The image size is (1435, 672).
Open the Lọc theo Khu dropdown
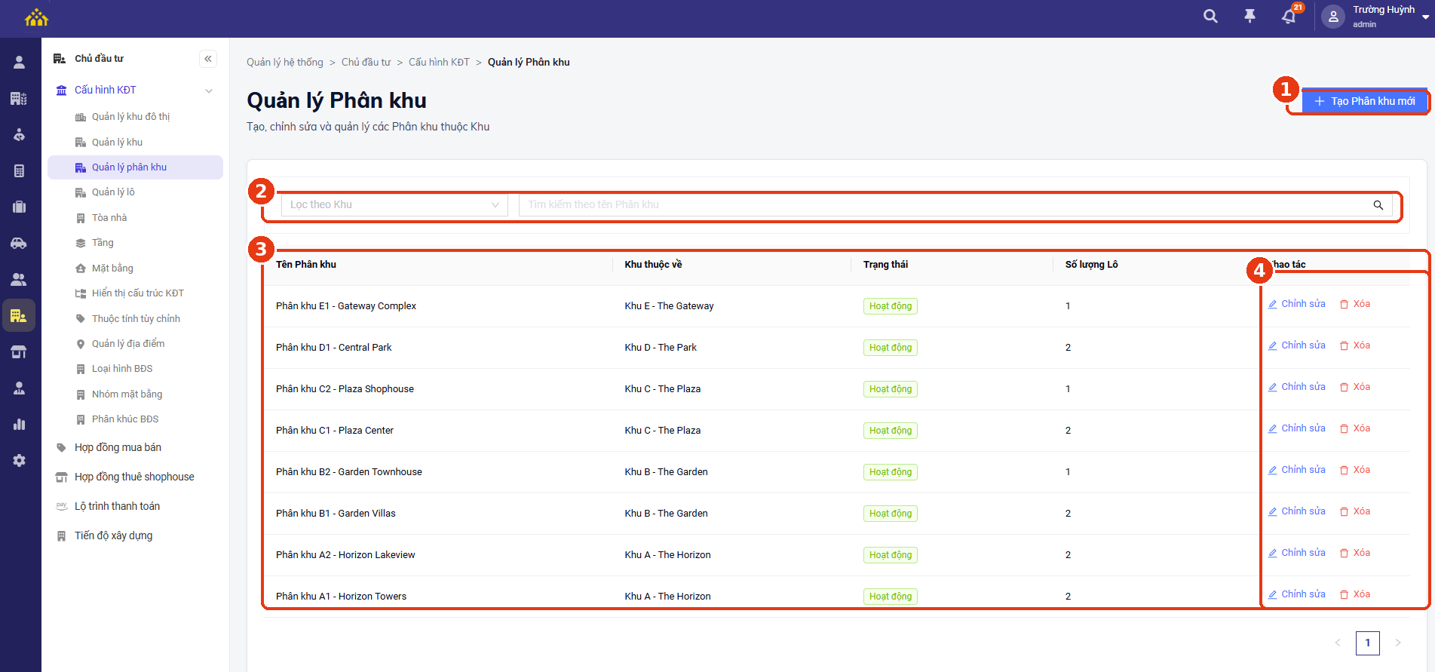point(394,205)
